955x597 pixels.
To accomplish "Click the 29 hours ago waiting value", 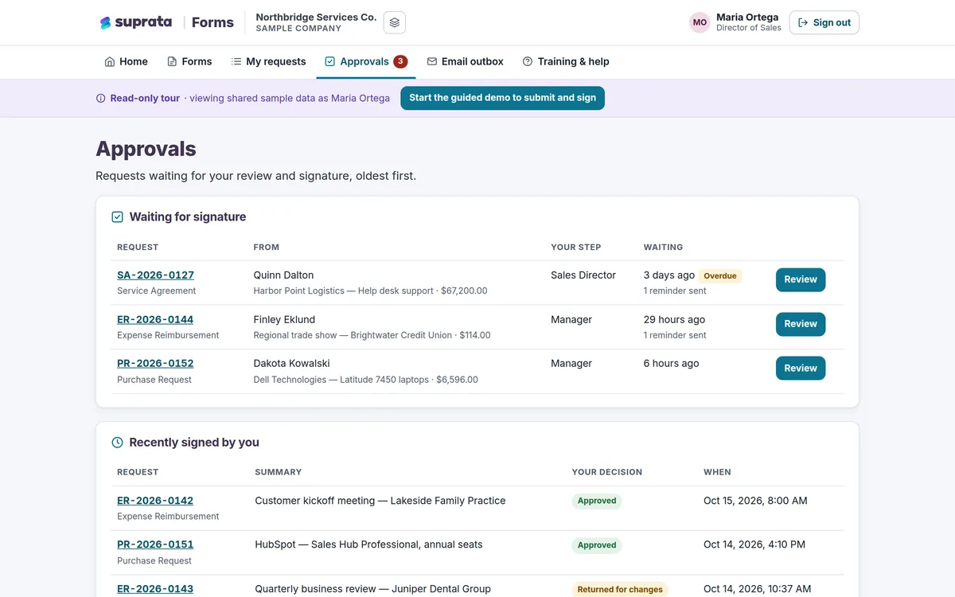I will point(674,319).
